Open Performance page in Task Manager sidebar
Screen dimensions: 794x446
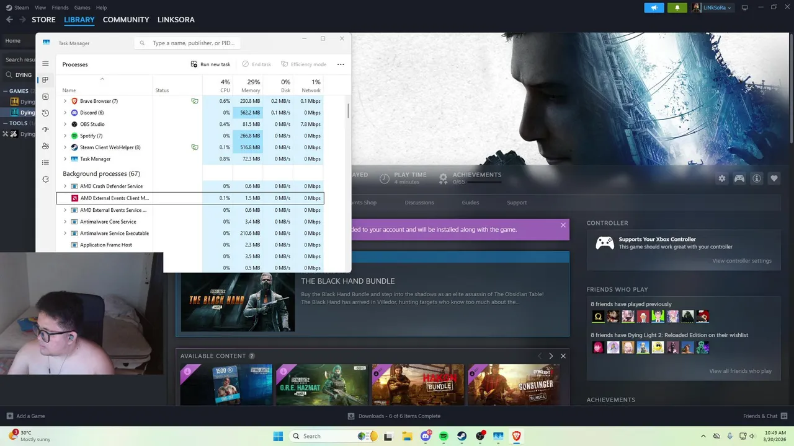pos(45,97)
